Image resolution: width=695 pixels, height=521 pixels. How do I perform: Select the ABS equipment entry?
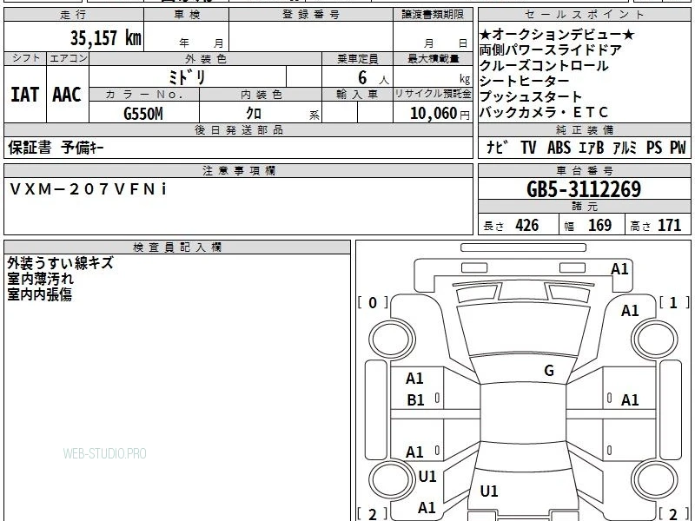tap(559, 147)
